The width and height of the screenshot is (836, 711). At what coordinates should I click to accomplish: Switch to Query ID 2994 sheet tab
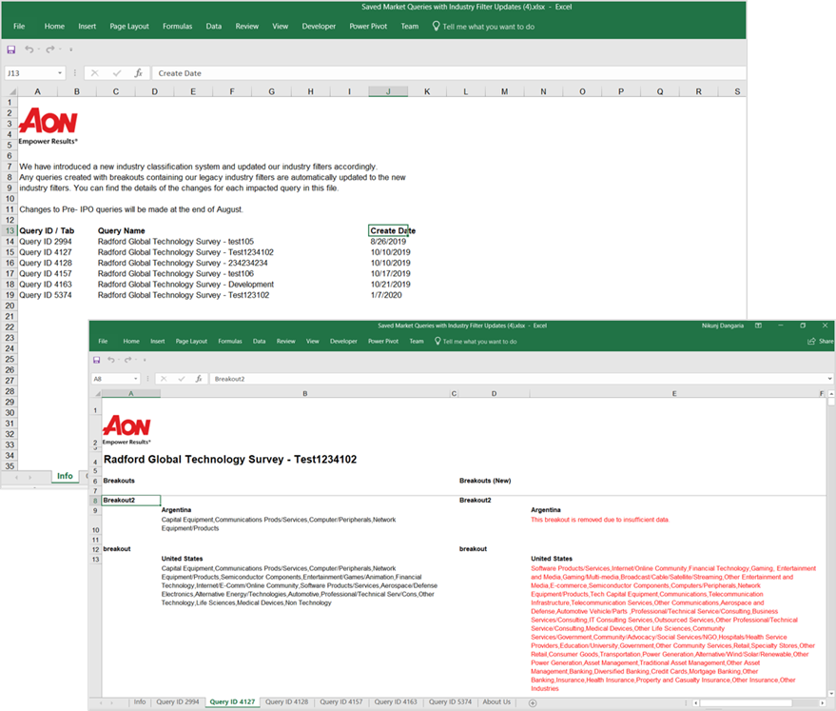click(x=178, y=701)
